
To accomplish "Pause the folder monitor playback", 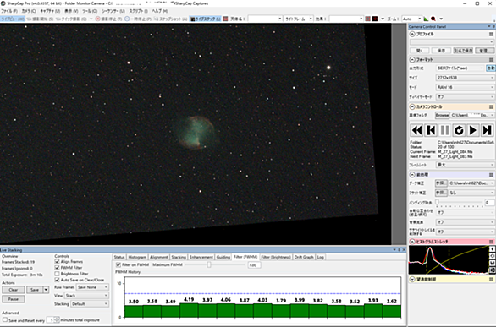I will (x=444, y=130).
